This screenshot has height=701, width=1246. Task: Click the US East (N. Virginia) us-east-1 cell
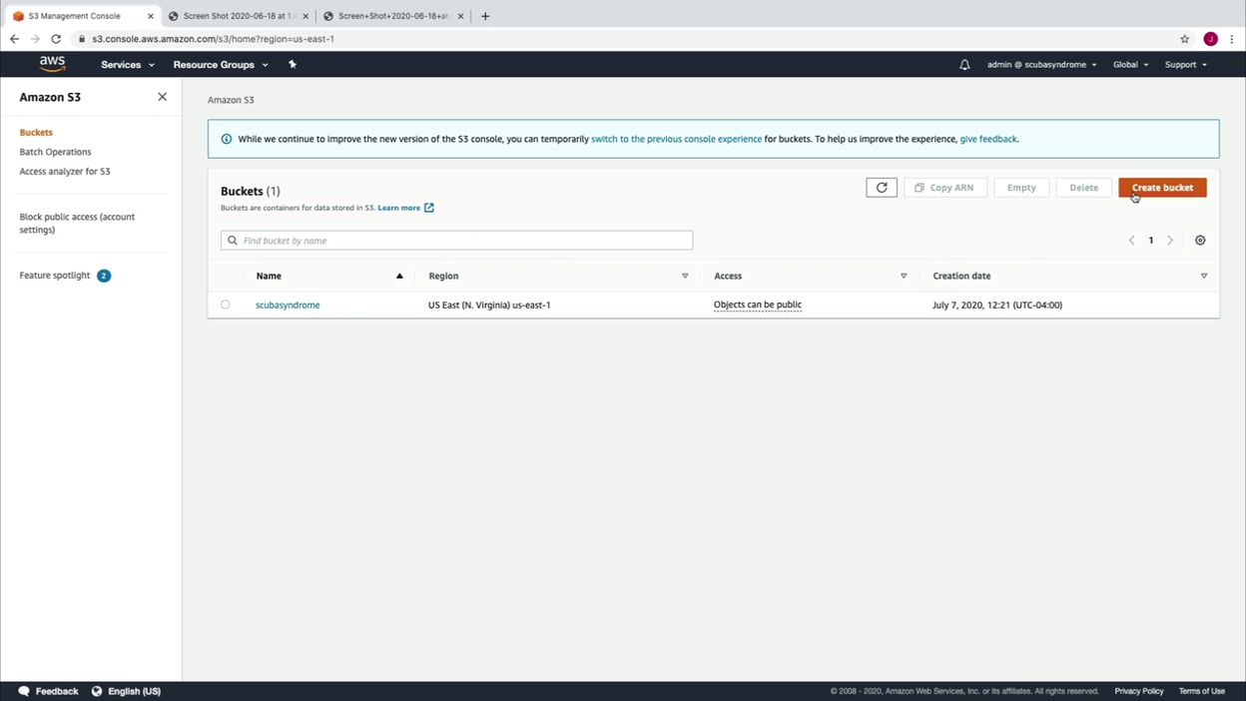point(489,305)
